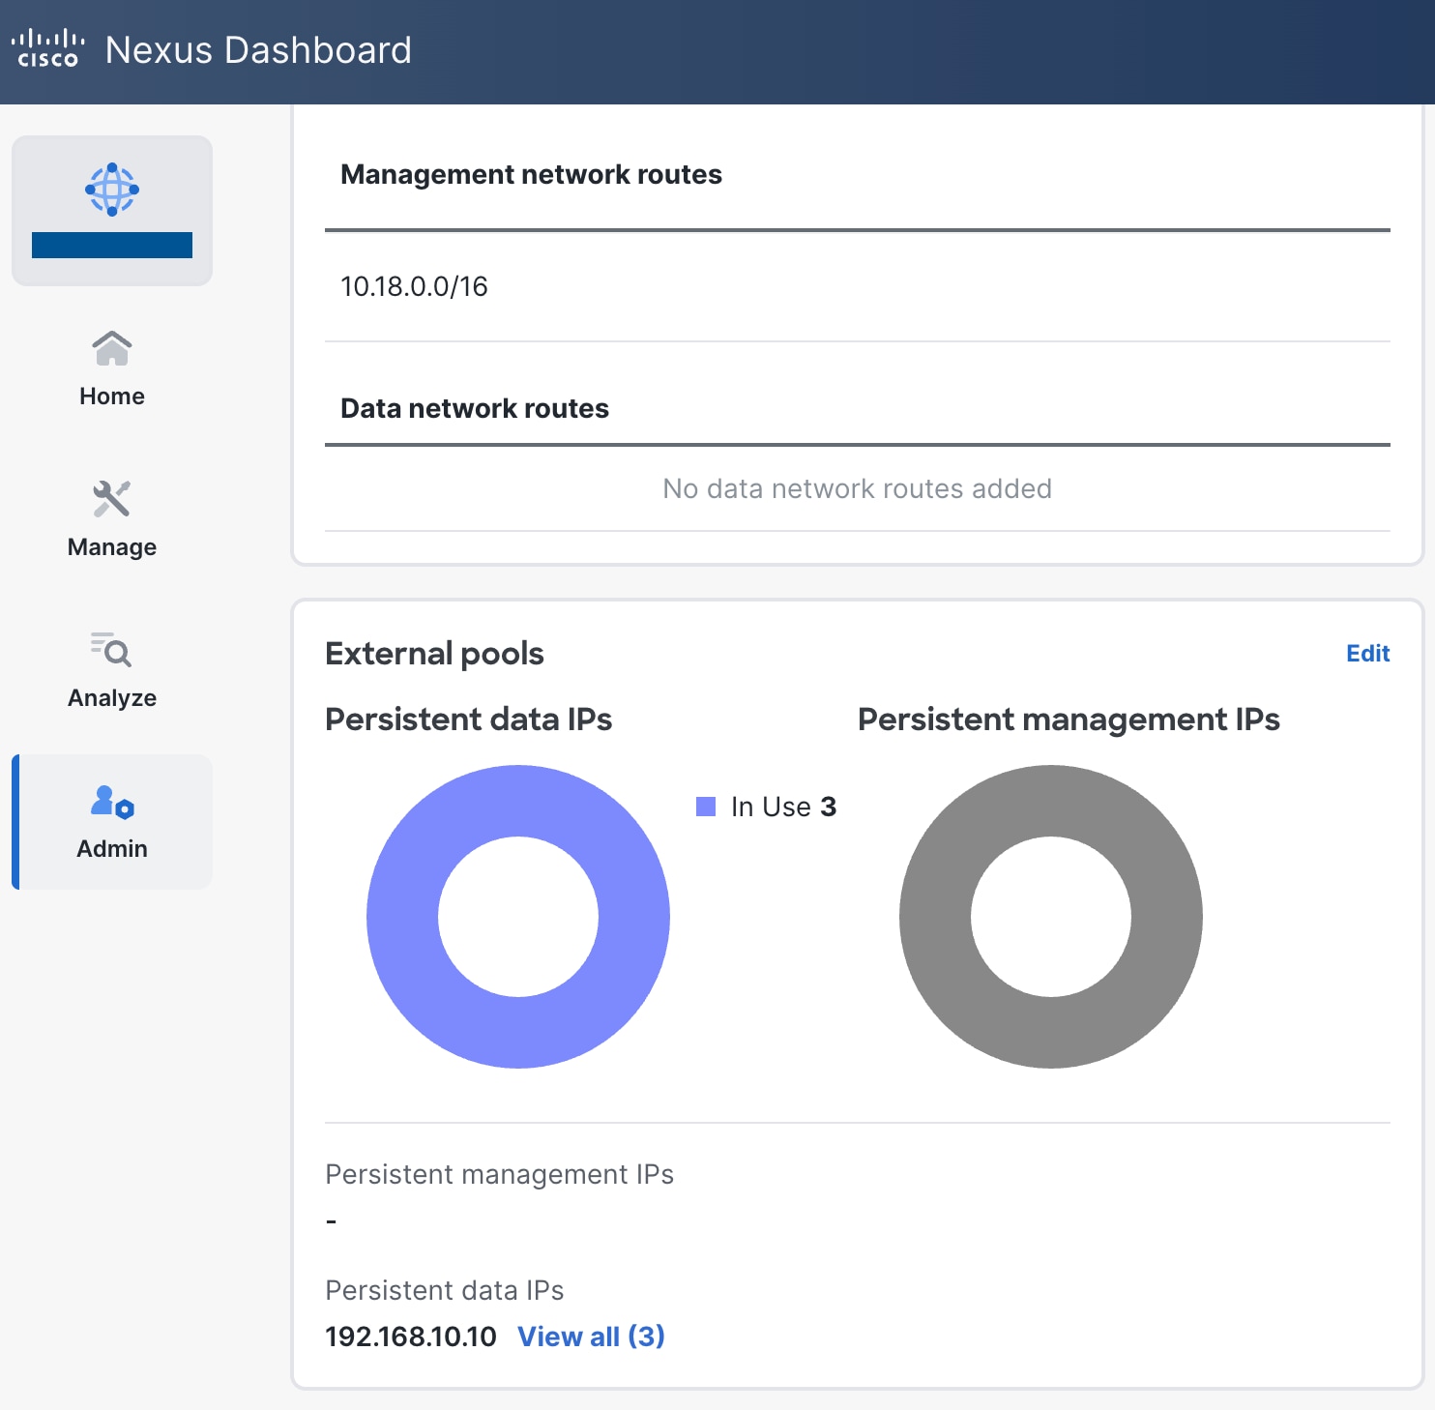Open the External pools Edit link

(1367, 654)
